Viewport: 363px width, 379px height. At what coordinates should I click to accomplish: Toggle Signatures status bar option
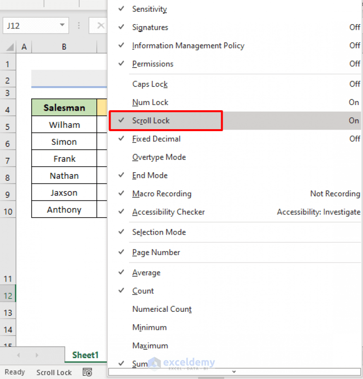coord(234,27)
